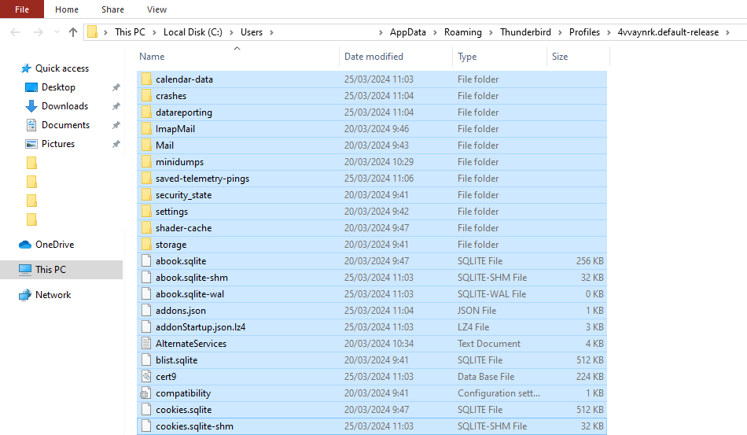
Task: Expand the chevron after Roaming breadcrumb
Action: click(491, 32)
